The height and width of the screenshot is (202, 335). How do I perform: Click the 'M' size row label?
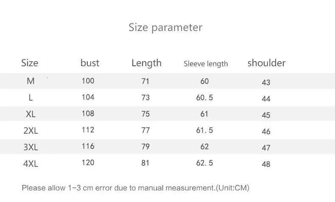coord(31,81)
